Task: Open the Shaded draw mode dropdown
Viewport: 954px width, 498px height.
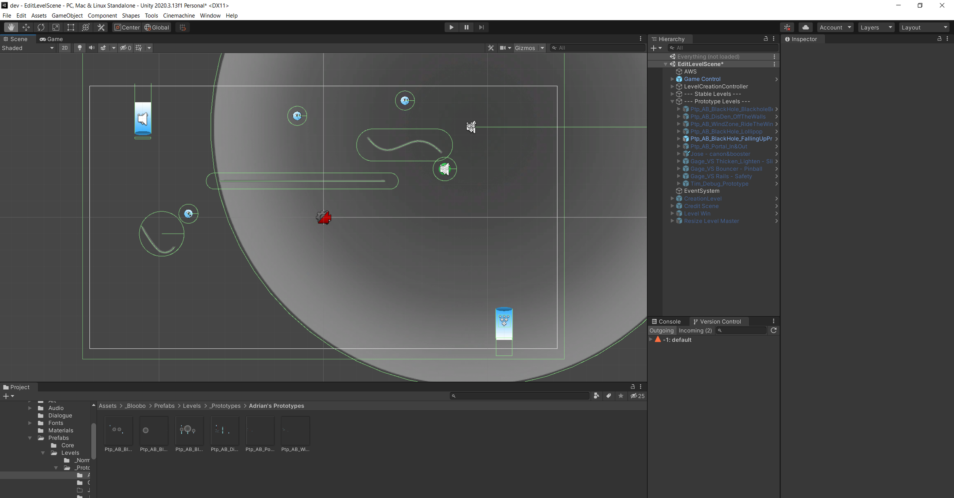Action: [28, 48]
